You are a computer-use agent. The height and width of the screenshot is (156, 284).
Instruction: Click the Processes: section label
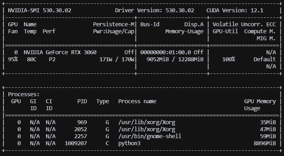coord(24,94)
